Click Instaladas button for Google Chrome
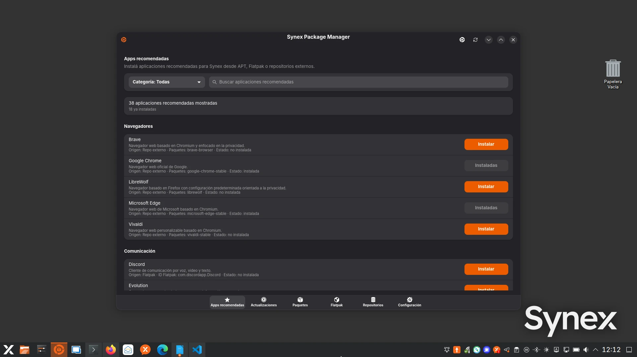637x357 pixels. point(486,166)
